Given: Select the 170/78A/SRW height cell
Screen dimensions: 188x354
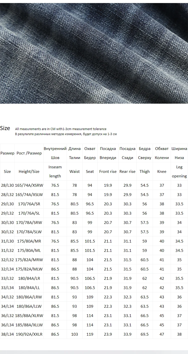Looking at the screenshot, I should click(29, 222).
